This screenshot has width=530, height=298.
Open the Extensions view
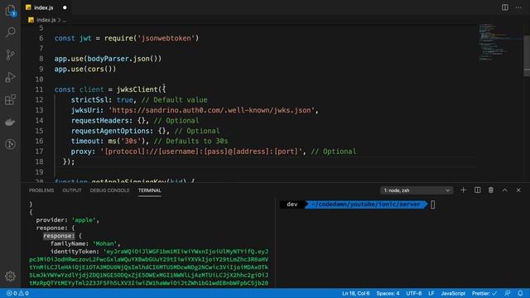[x=10, y=99]
